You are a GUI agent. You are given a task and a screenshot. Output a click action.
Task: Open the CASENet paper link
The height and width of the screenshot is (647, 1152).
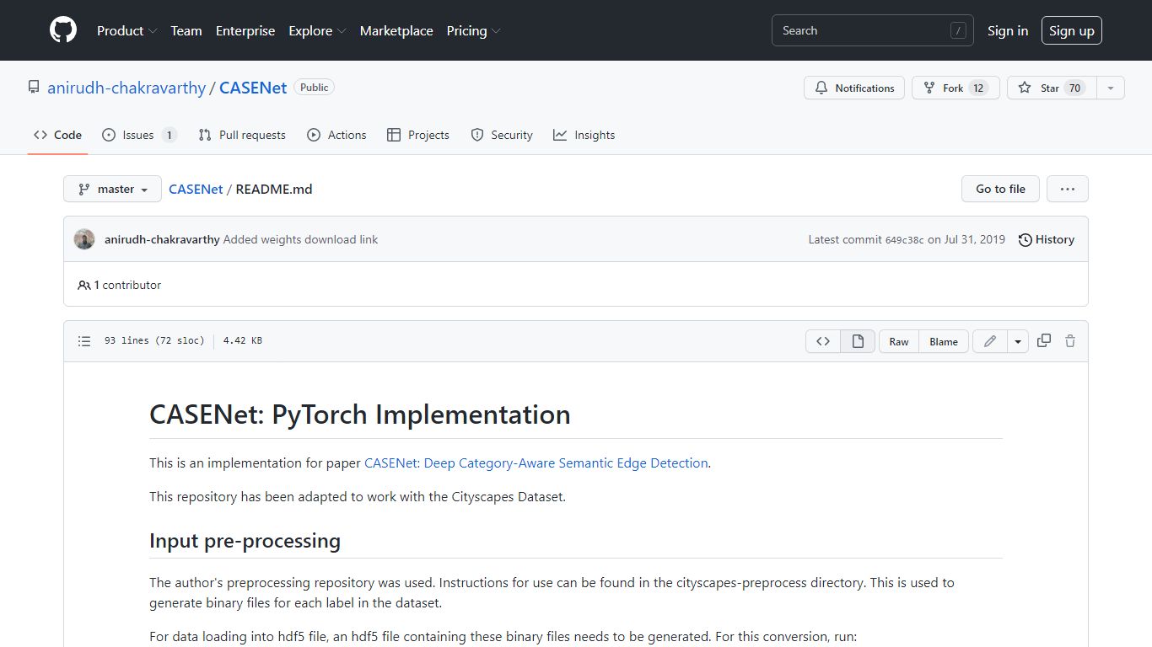point(536,463)
